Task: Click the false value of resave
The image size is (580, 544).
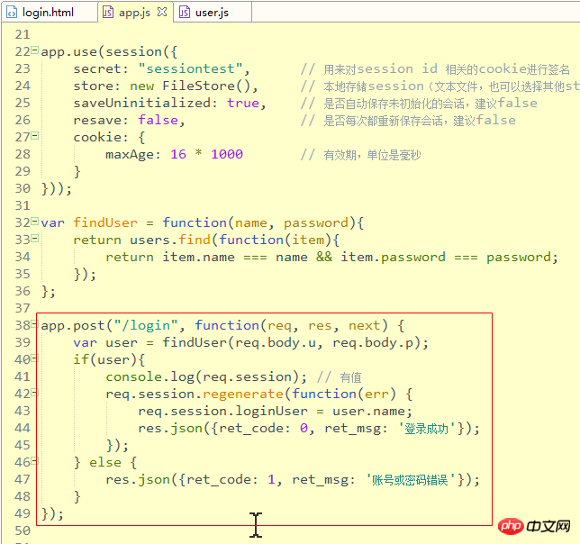Action: tap(158, 120)
